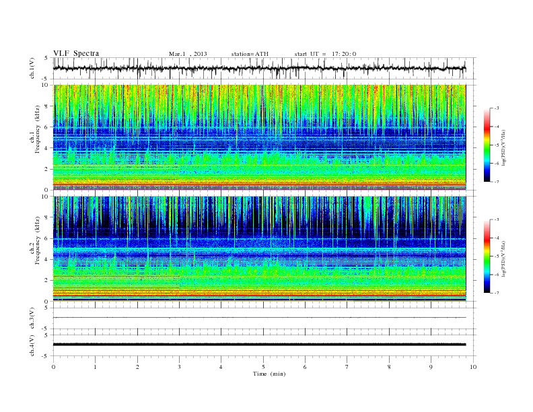Viewport: 533px width, 412px height.
Task: Click the "ch.3(V)" axis label
Action: pyautogui.click(x=32, y=318)
